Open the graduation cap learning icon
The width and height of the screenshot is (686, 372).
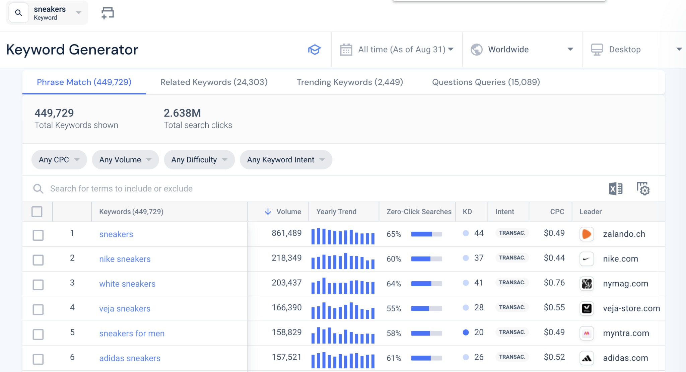314,50
